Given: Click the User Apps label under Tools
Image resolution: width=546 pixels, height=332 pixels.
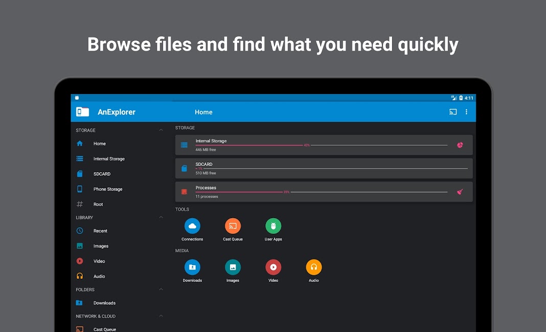Looking at the screenshot, I should tap(274, 239).
